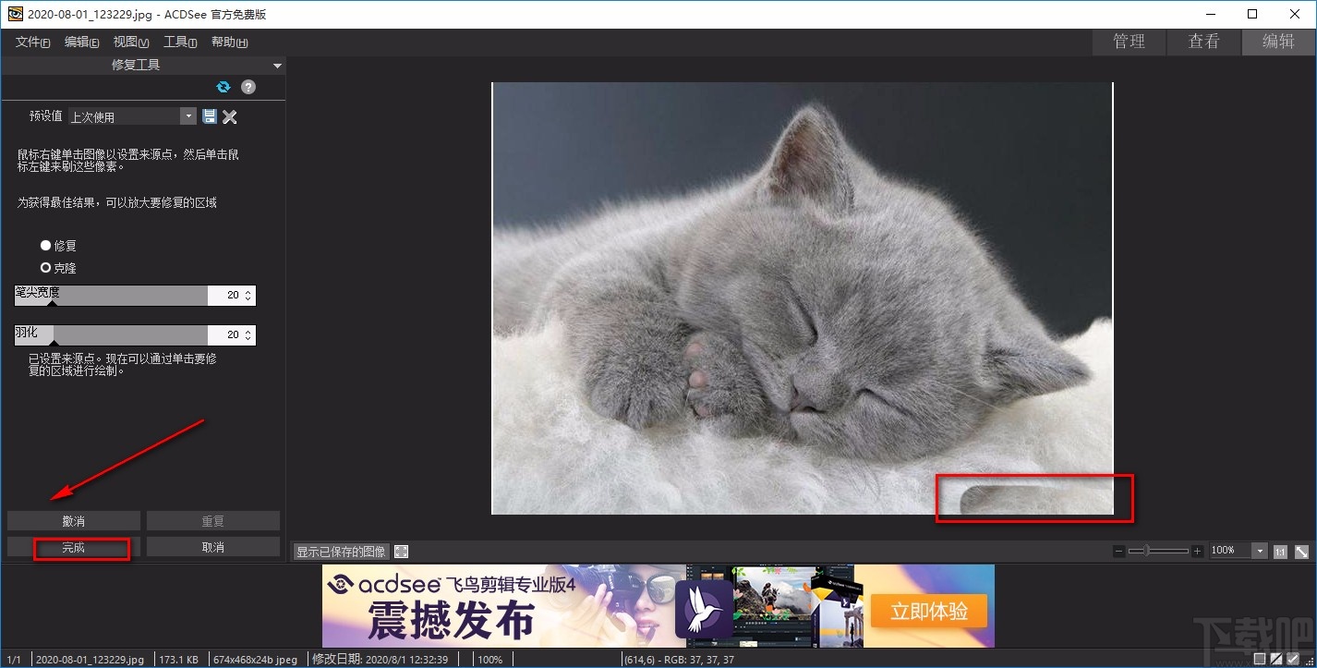Switch to the 管理 mode tab
Screen dimensions: 1317x668
[1129, 42]
